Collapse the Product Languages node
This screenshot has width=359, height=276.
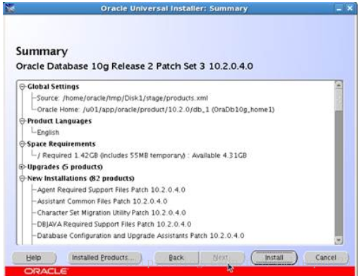[22, 121]
